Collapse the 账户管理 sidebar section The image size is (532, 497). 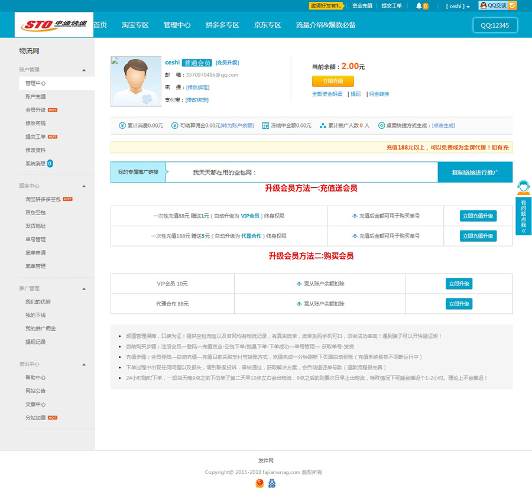tap(84, 70)
